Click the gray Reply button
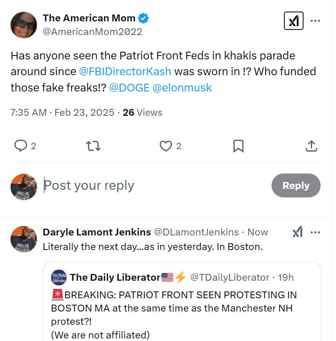This screenshot has width=336, height=341. point(295,185)
